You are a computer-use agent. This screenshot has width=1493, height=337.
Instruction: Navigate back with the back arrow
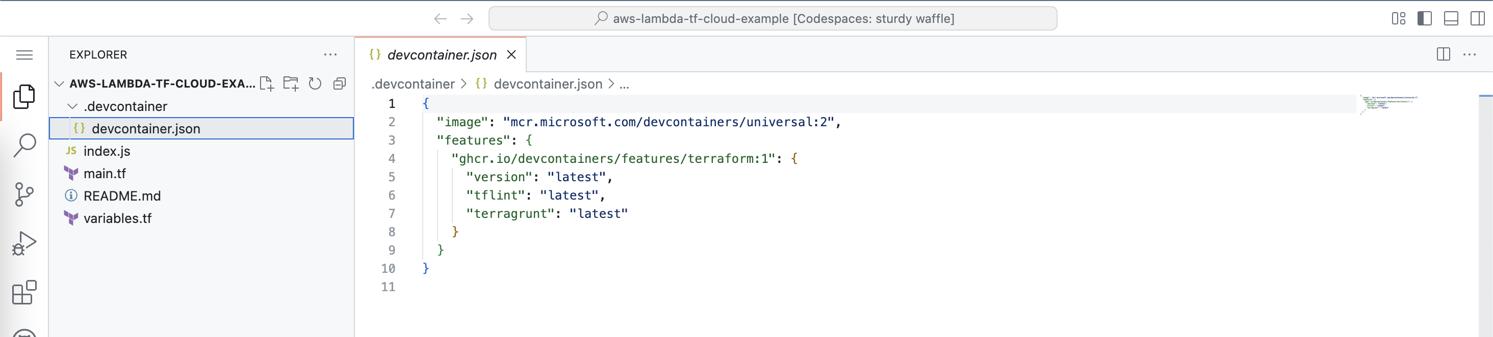click(x=441, y=18)
